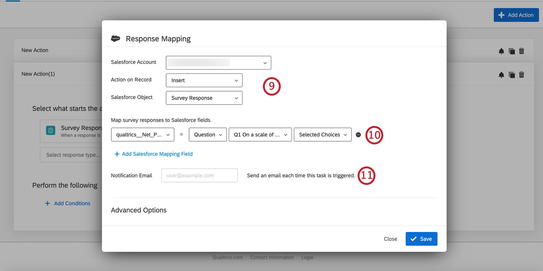Open the Qualtrics.com footer link
Viewport: 543px width, 271px height.
point(227,257)
